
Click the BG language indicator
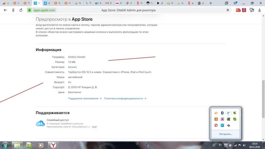point(220,145)
